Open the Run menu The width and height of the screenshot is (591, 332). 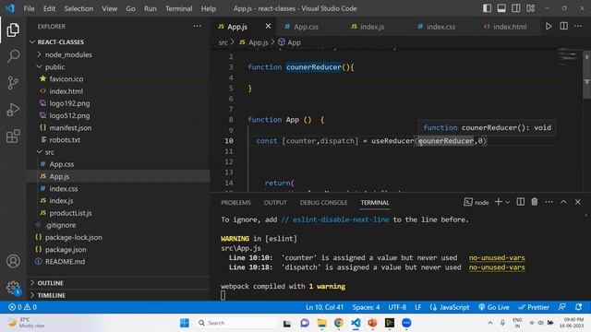click(150, 8)
